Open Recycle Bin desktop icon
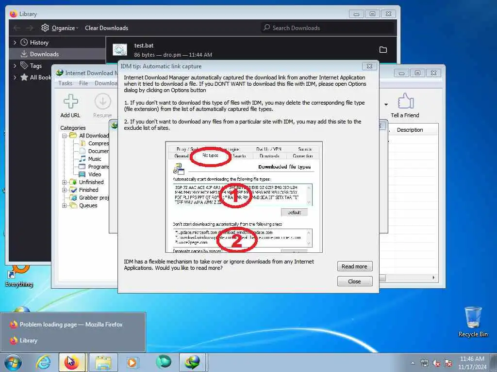 coord(473,322)
